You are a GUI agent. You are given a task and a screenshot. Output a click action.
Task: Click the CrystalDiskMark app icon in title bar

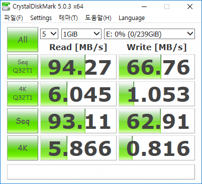pyautogui.click(x=6, y=7)
